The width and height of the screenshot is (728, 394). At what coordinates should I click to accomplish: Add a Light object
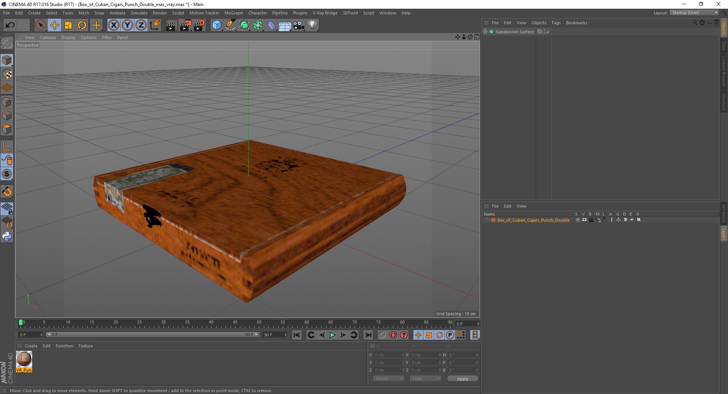point(312,25)
